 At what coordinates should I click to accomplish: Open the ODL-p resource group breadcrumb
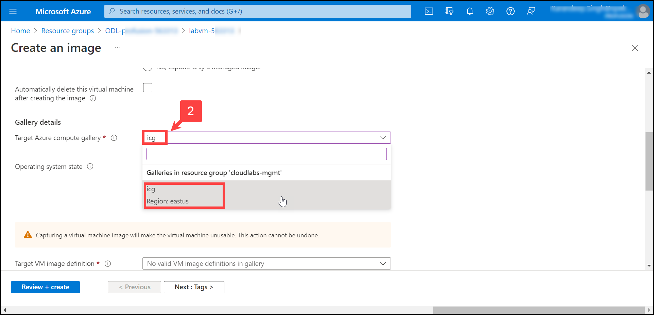coord(141,31)
